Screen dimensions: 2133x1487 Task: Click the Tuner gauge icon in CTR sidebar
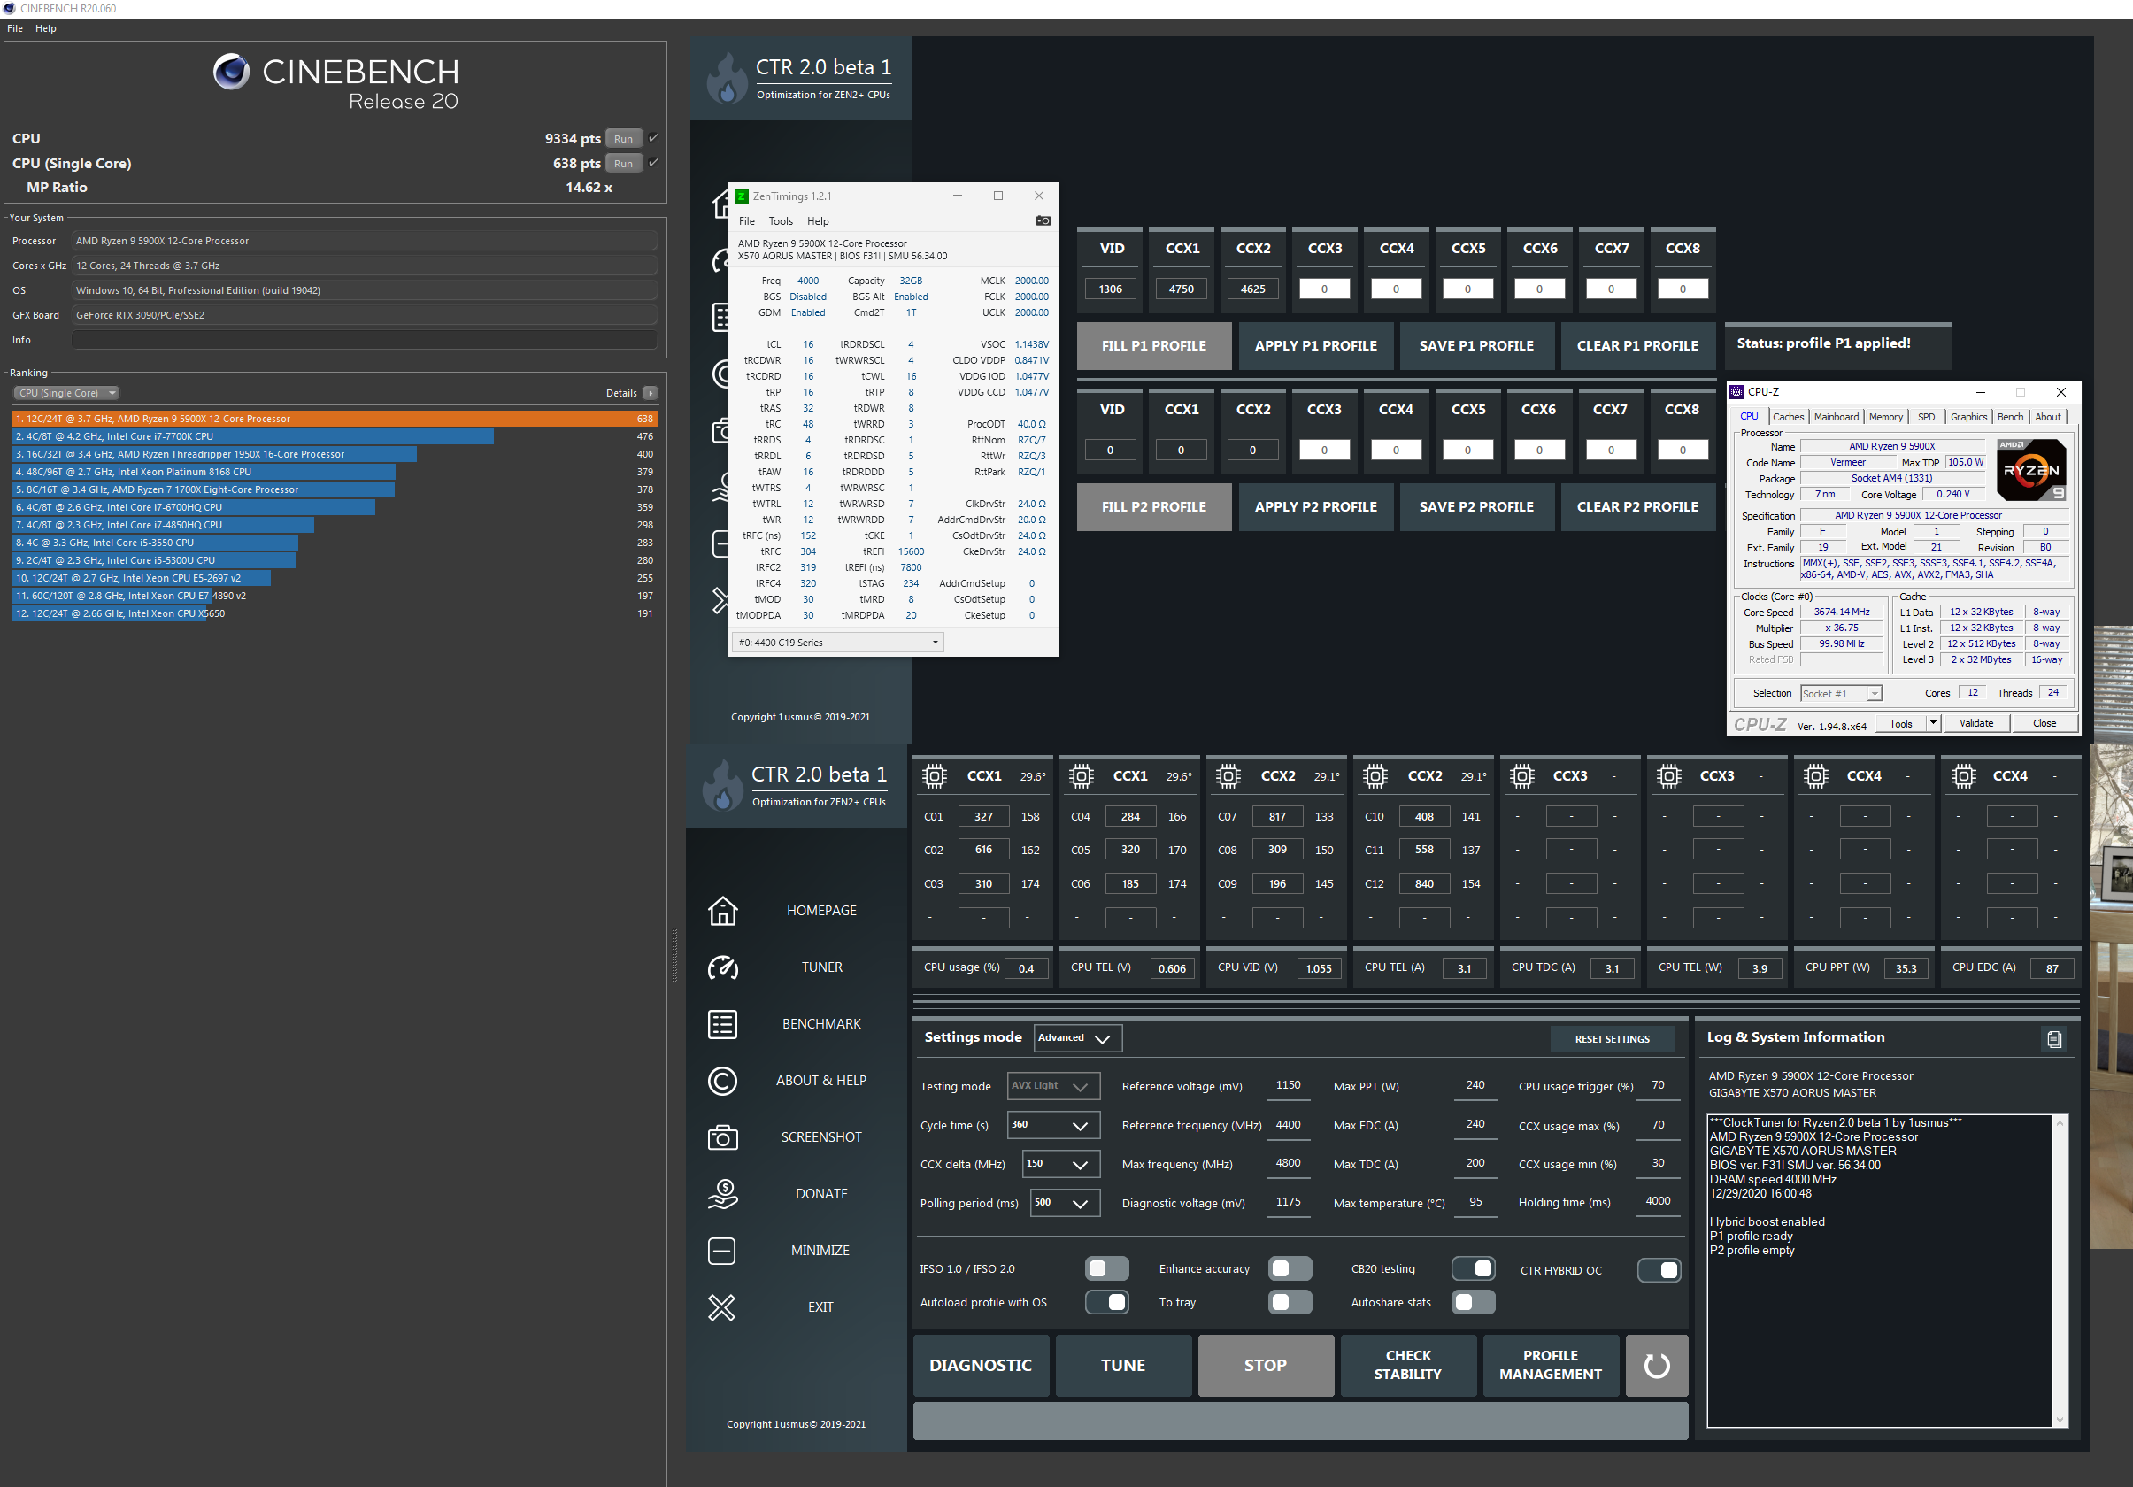click(722, 967)
